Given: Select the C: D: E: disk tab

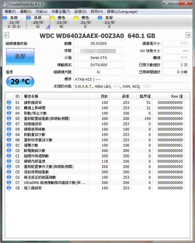Looking at the screenshot, I should click(14, 22).
